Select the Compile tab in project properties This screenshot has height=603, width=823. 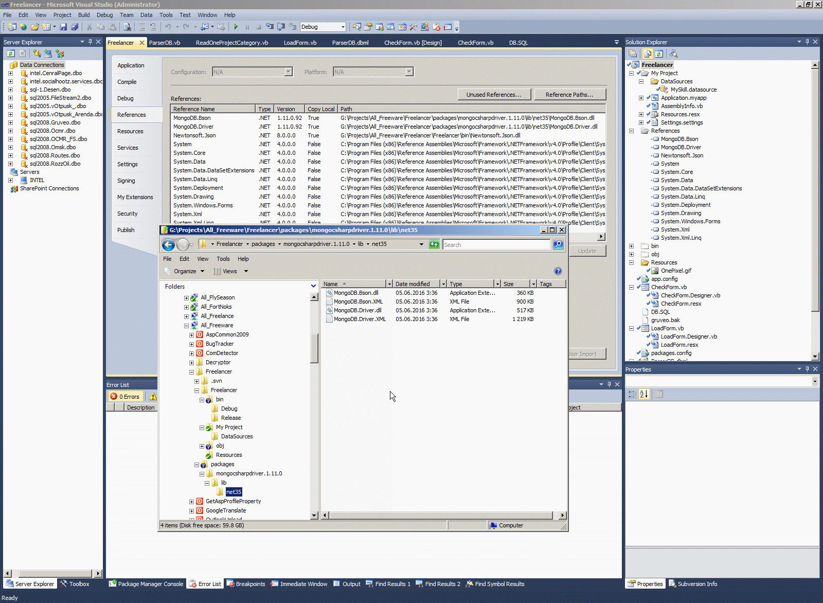coord(127,82)
